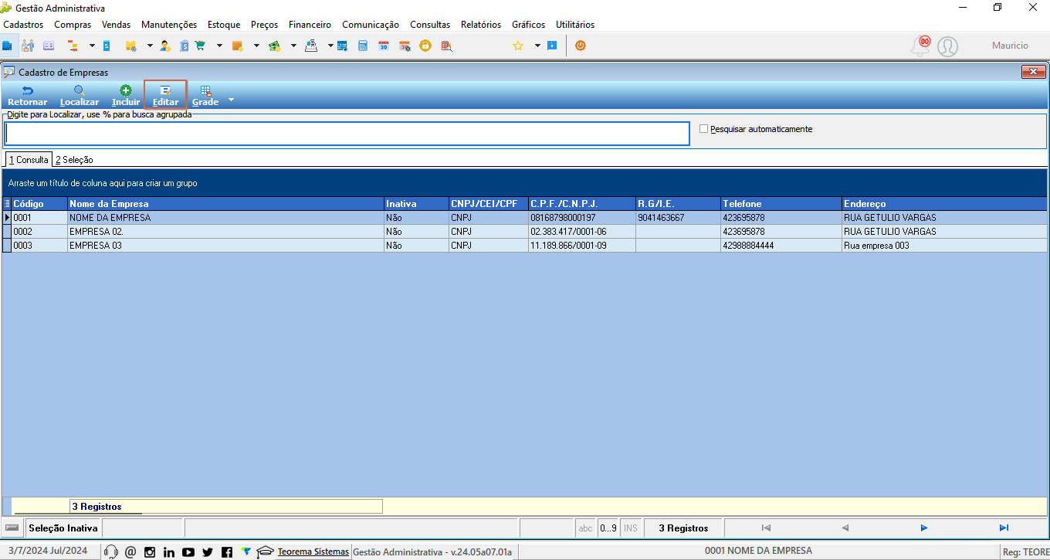Open the blue calendar grid icon
Image resolution: width=1050 pixels, height=560 pixels.
tap(342, 46)
